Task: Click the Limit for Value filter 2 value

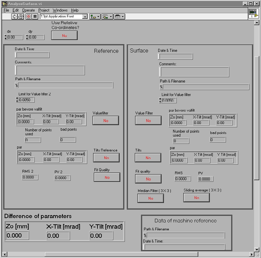Action: coord(26,100)
